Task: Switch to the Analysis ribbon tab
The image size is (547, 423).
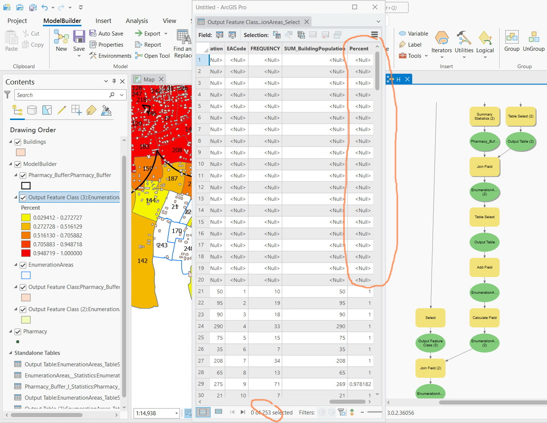Action: [137, 21]
